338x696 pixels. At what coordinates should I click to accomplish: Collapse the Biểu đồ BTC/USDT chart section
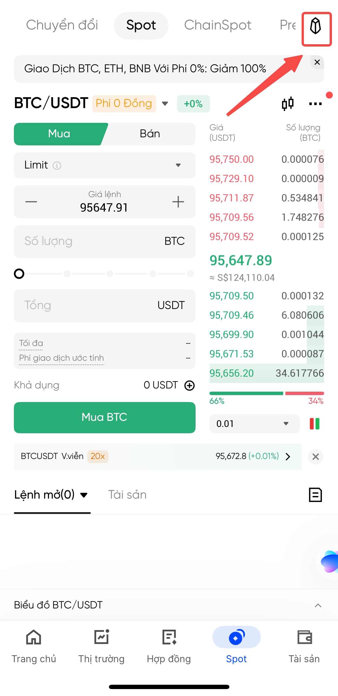click(x=318, y=605)
